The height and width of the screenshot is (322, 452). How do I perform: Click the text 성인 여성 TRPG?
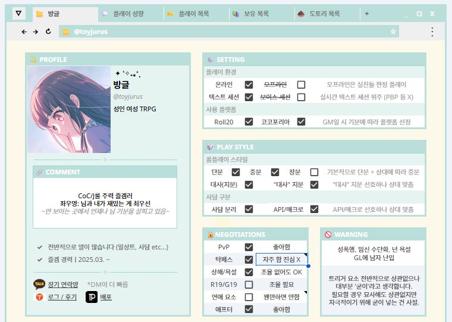134,109
